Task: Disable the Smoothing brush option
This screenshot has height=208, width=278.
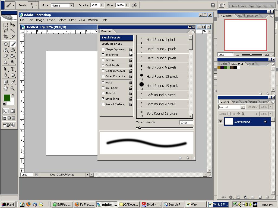Action: [103, 99]
